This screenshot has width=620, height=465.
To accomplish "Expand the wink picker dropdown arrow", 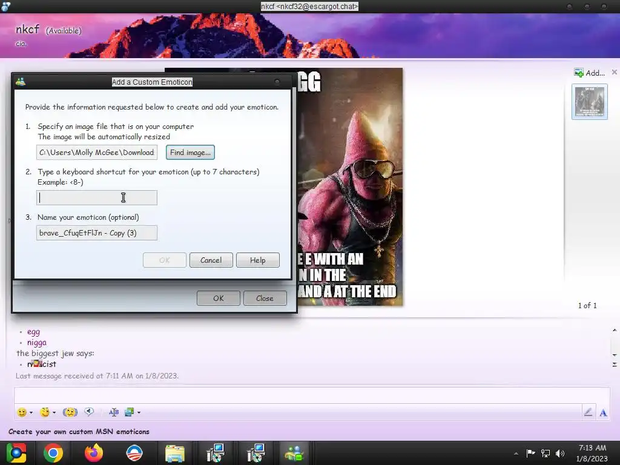I will point(54,413).
